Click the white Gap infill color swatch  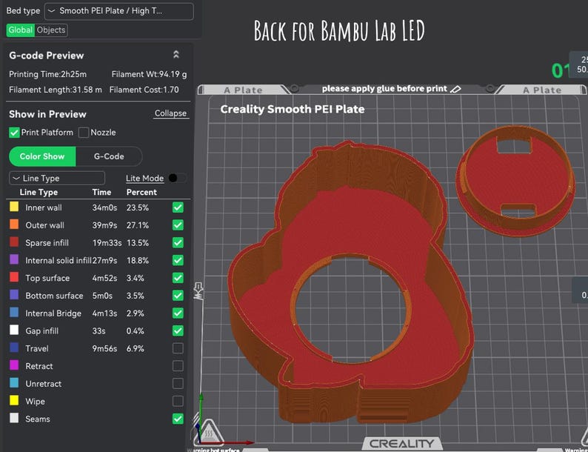tap(14, 330)
